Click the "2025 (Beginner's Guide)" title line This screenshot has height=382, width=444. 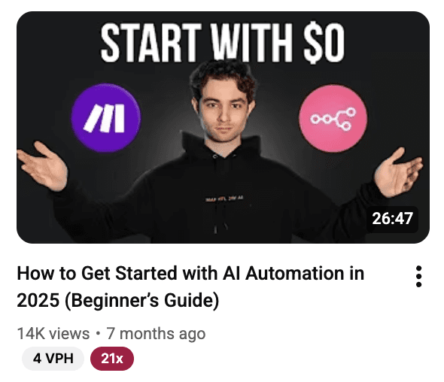click(118, 300)
